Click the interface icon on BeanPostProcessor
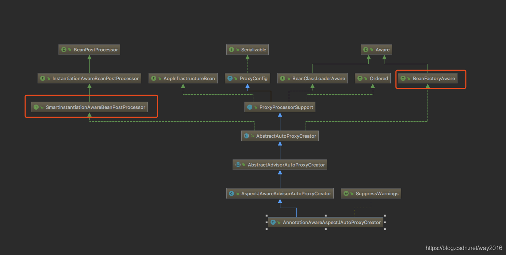The width and height of the screenshot is (506, 255). (64, 50)
